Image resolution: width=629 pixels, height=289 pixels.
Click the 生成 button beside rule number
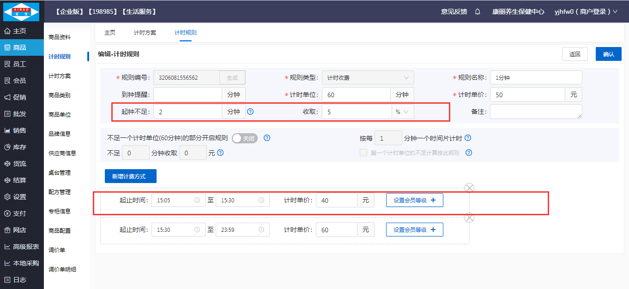[232, 77]
